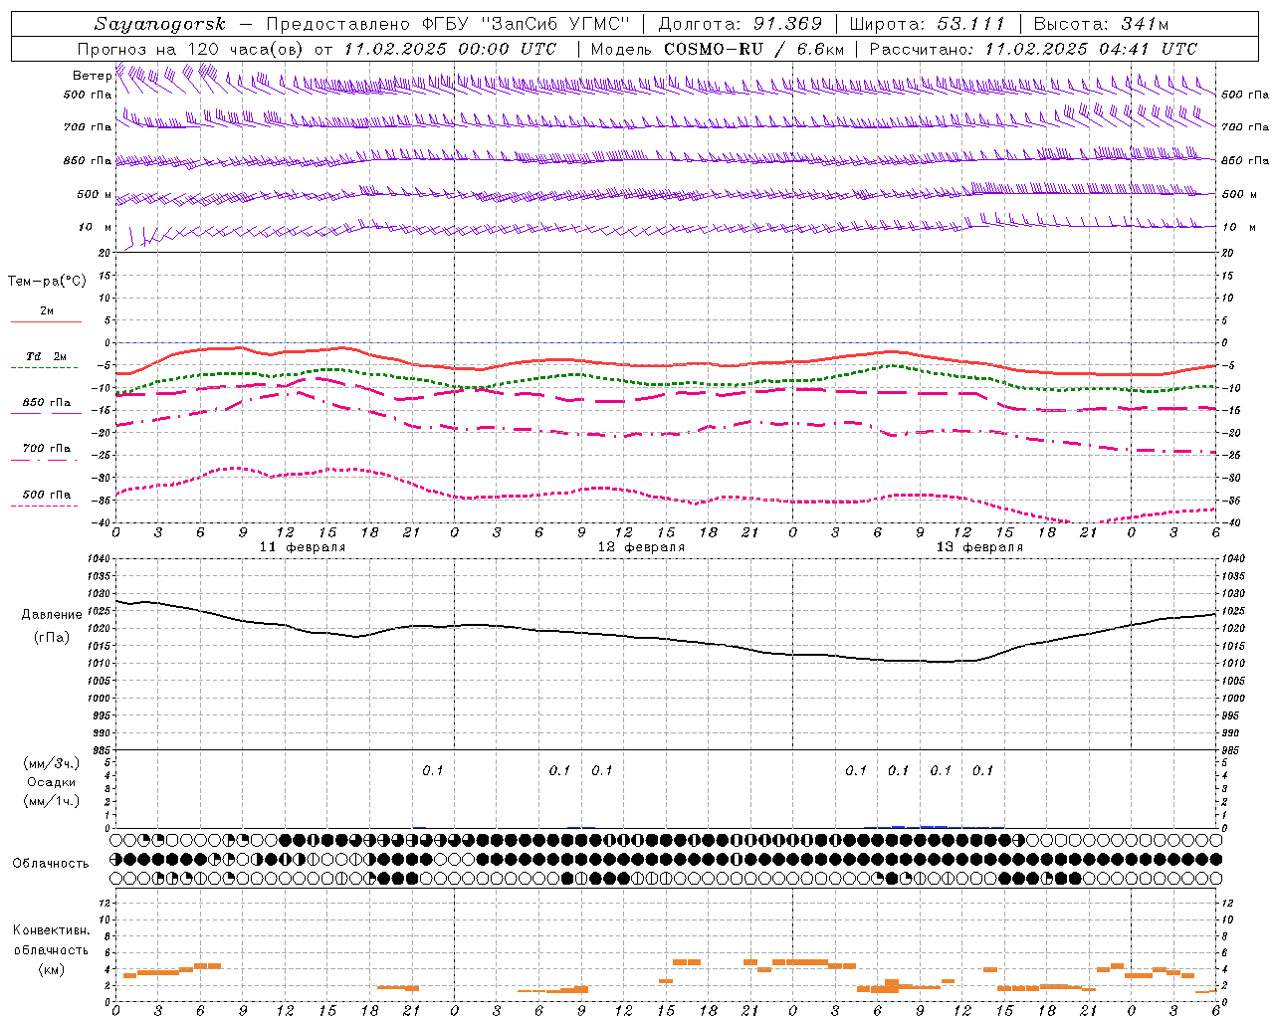Select the 'Широта: 53.111' latitude value
This screenshot has width=1274, height=1019.
pyautogui.click(x=928, y=24)
